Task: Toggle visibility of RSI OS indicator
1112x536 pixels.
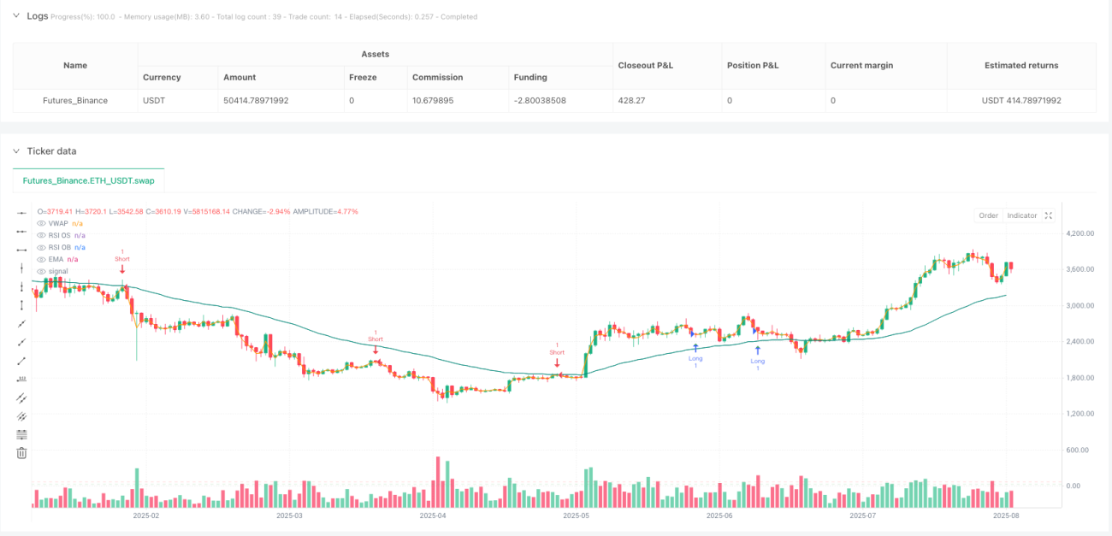Action: pos(41,235)
